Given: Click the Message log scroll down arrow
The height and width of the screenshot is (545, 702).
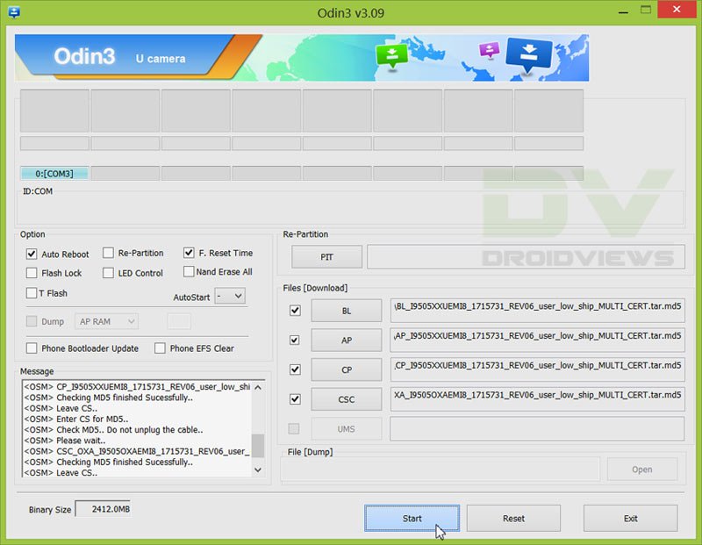Looking at the screenshot, I should (258, 470).
